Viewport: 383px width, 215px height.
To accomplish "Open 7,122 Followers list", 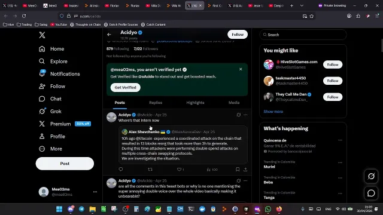I will point(146,49).
